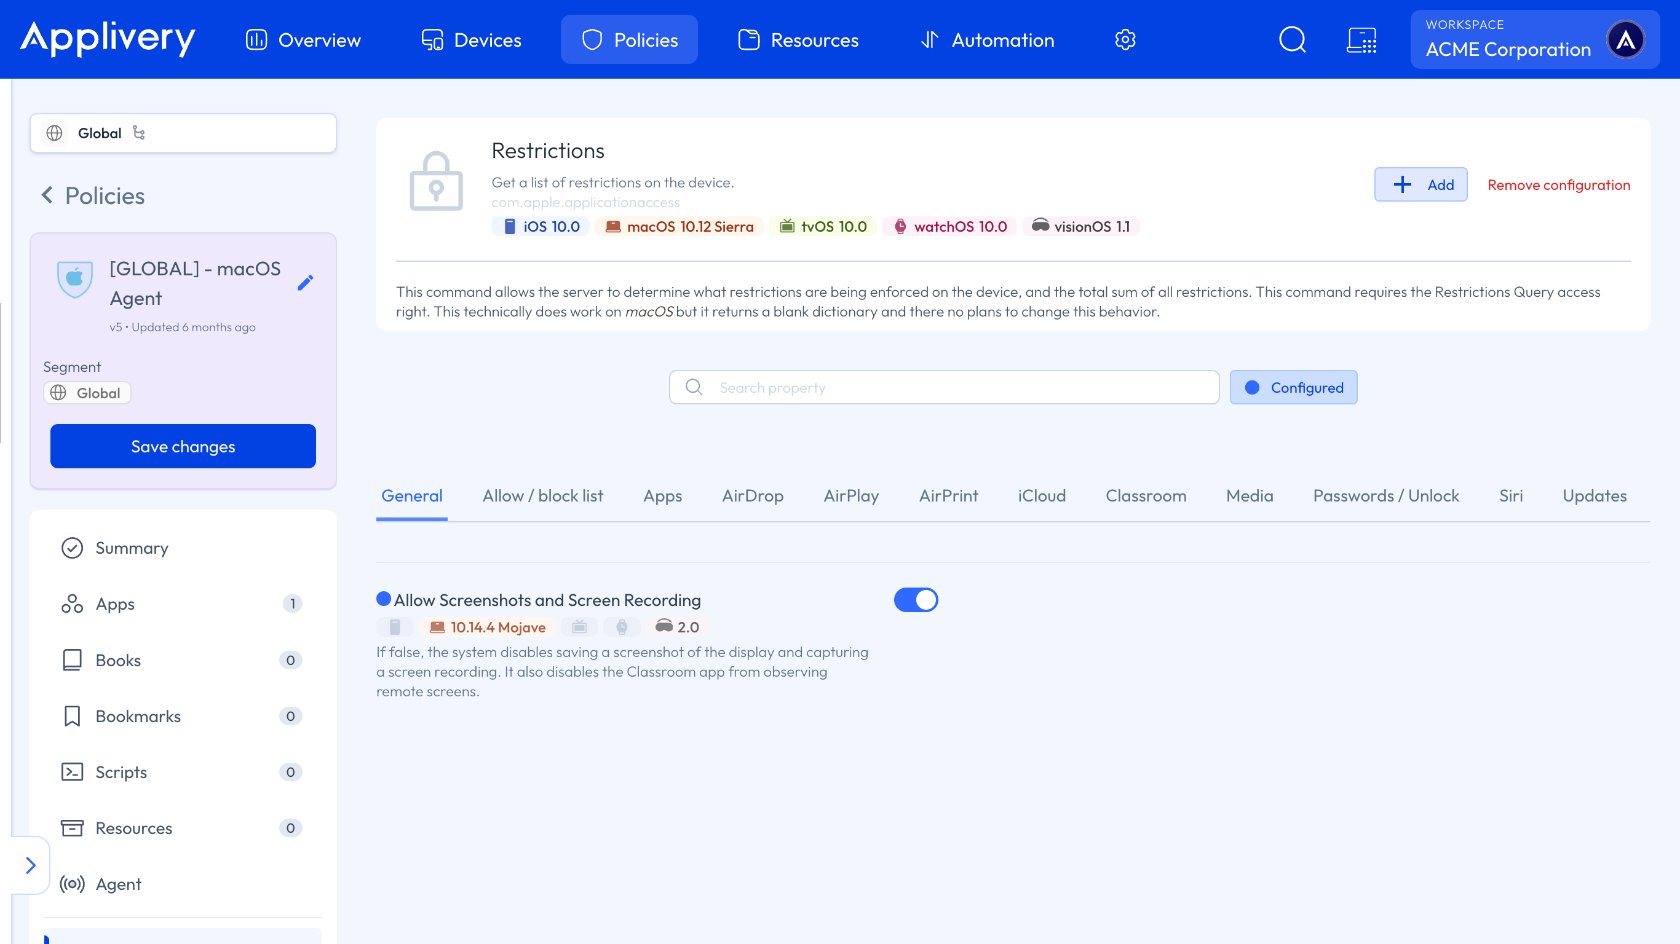The image size is (1680, 944).
Task: Click the 10.14.4 Mojave version badge
Action: (x=487, y=627)
